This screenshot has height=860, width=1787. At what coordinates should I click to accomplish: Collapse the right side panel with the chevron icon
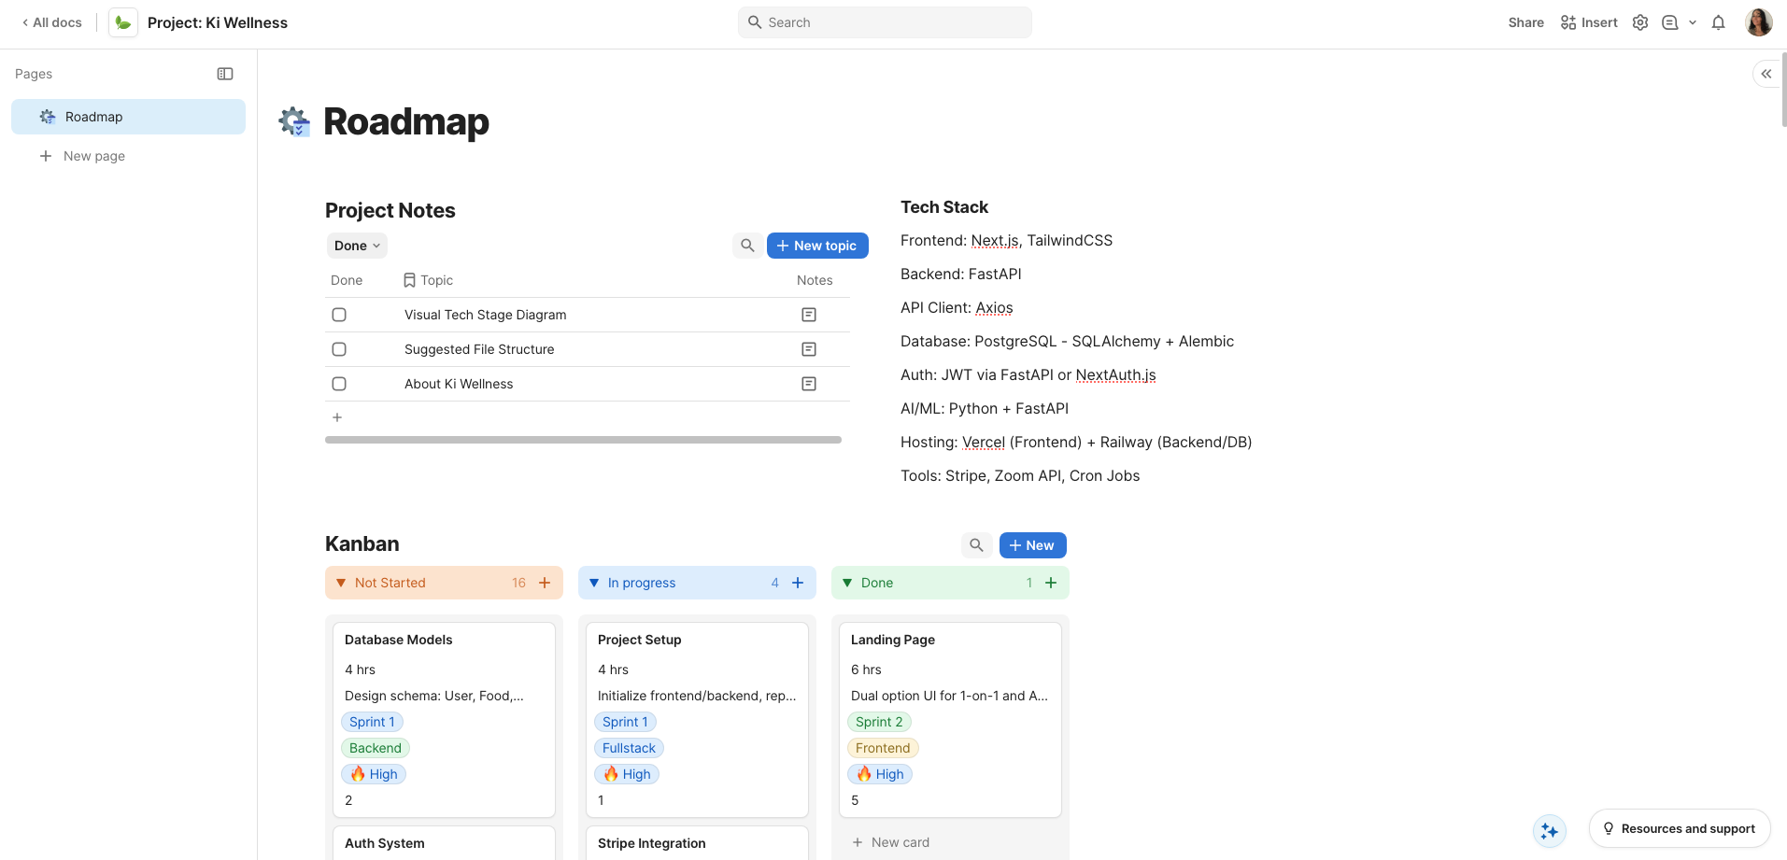1767,73
